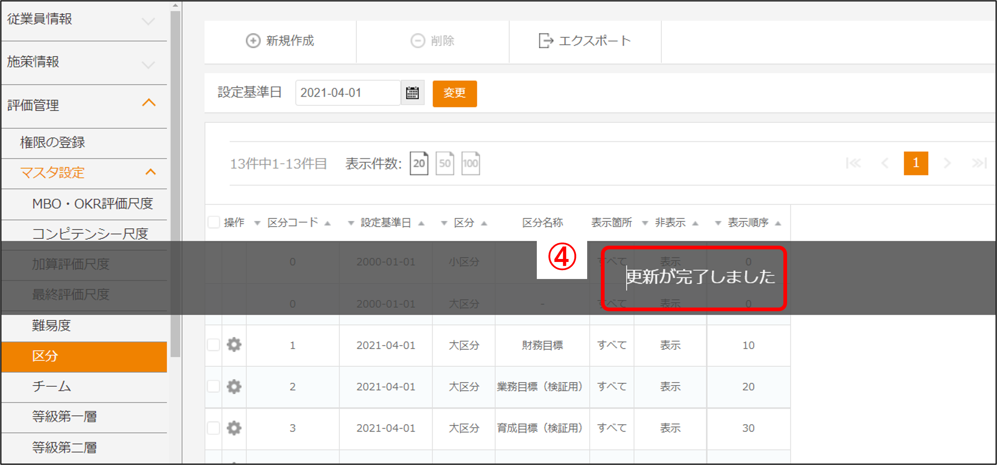Open the calendar date picker icon
Screen dimensions: 997x465
pos(412,93)
